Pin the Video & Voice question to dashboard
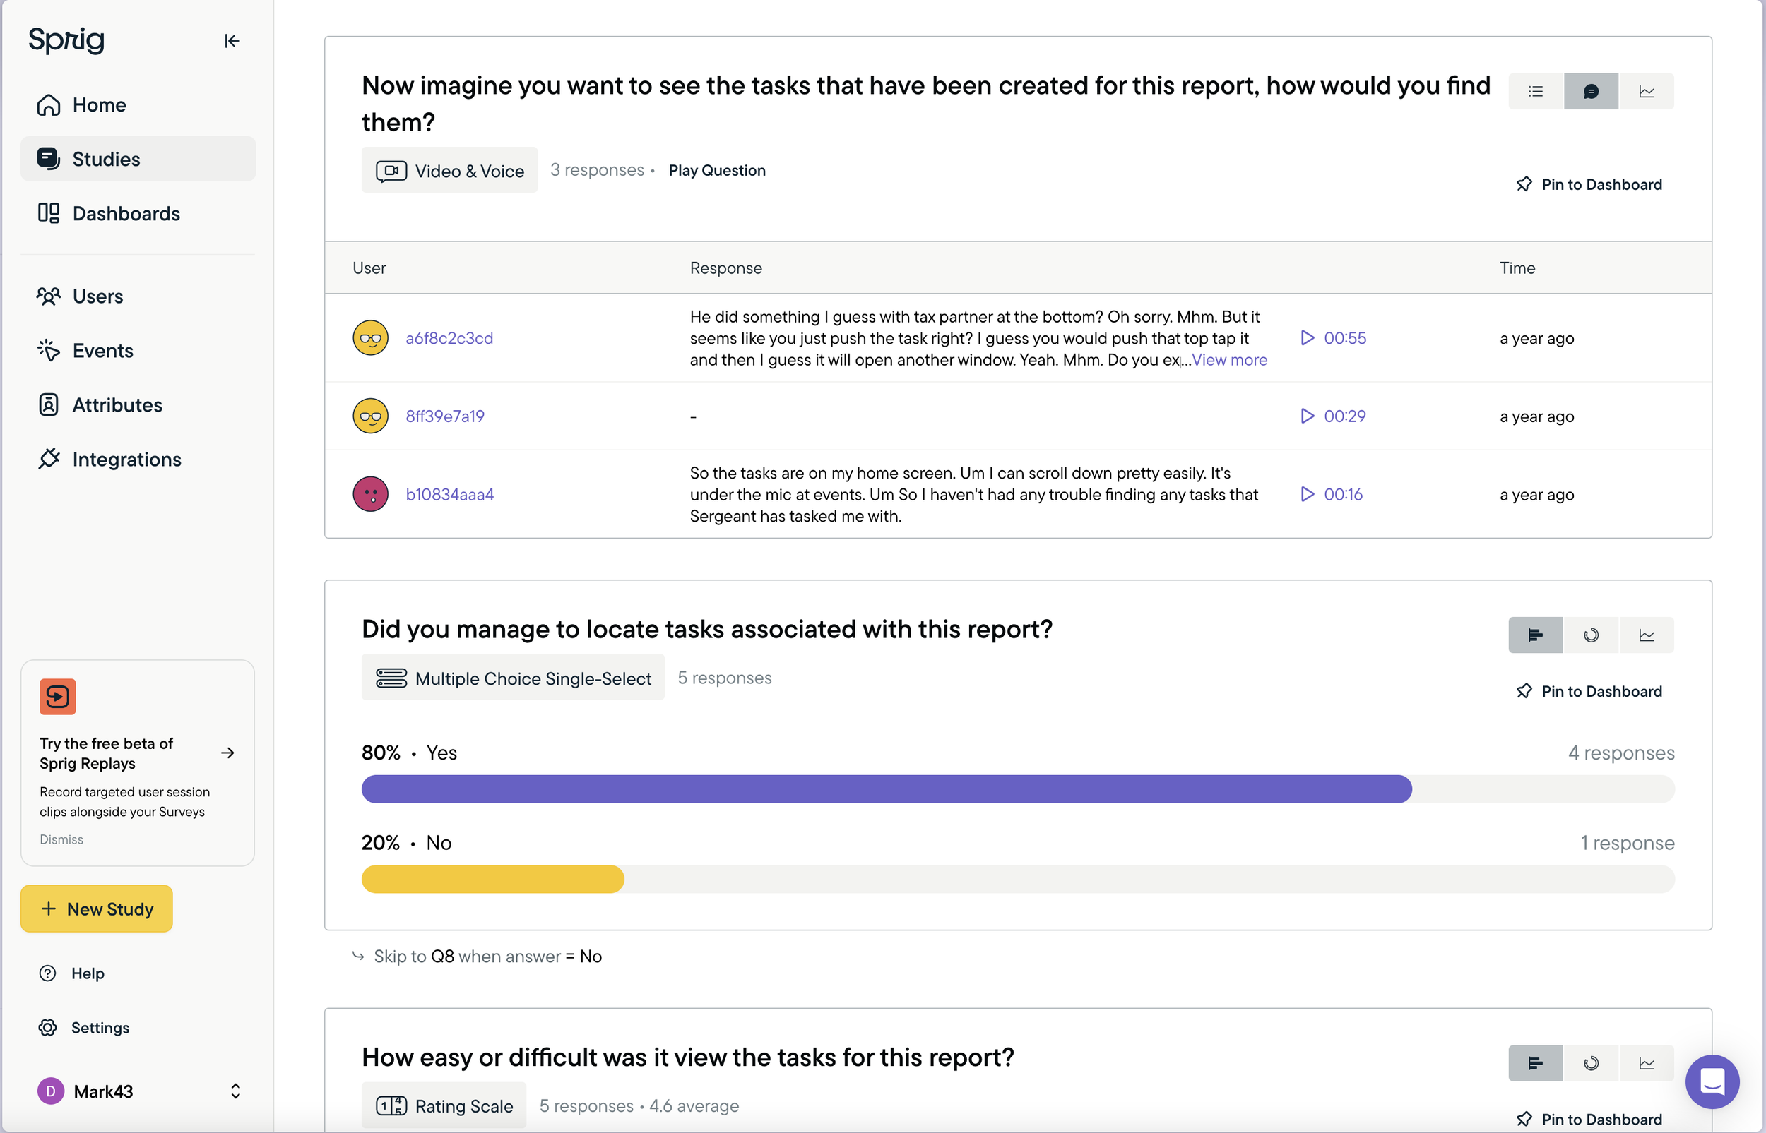This screenshot has height=1133, width=1766. pos(1589,185)
